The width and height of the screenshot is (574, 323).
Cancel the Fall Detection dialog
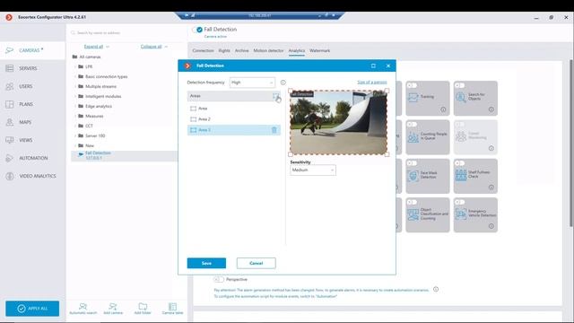pos(257,263)
